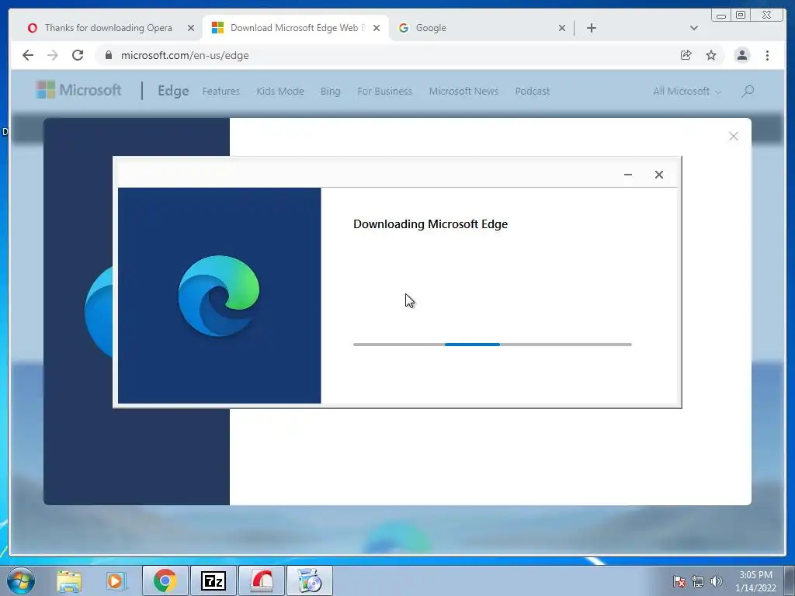Image resolution: width=795 pixels, height=596 pixels.
Task: Bookmark this page with the star
Action: pyautogui.click(x=711, y=55)
